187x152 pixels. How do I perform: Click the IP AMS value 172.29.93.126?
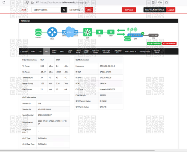(x=105, y=78)
